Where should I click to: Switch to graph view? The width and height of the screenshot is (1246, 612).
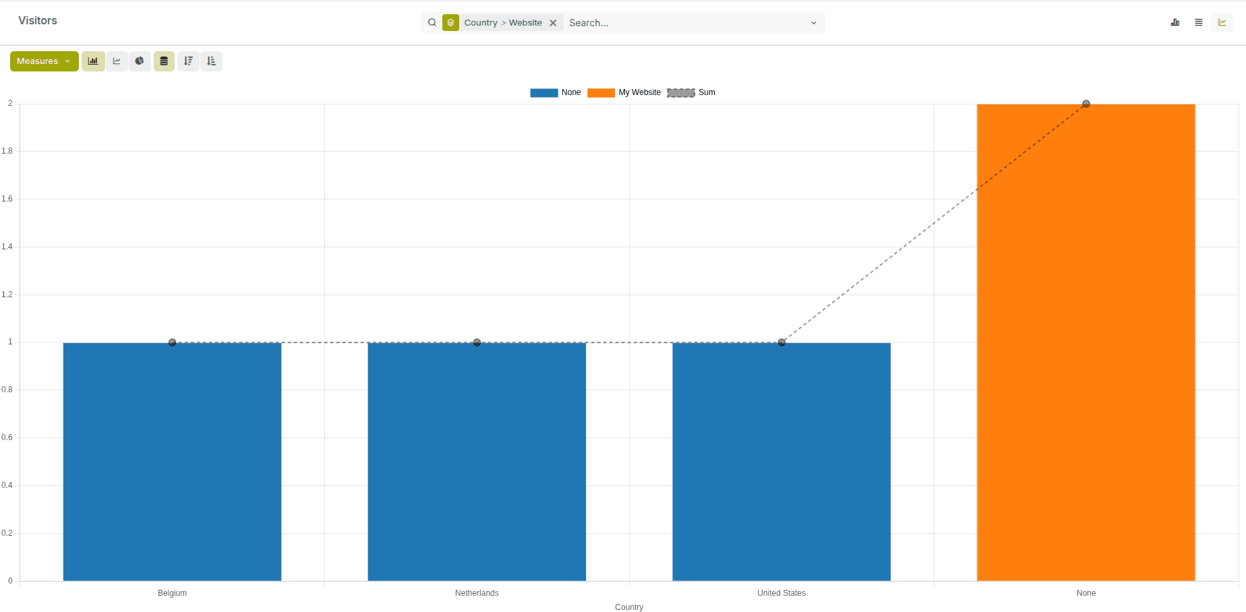click(x=1222, y=22)
